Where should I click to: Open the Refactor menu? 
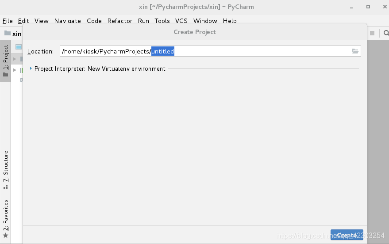(x=120, y=21)
